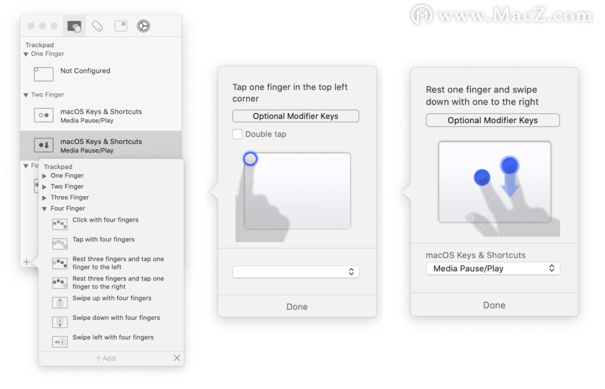Open the tag icon tab in toolbar
This screenshot has width=605, height=389.
(x=97, y=26)
